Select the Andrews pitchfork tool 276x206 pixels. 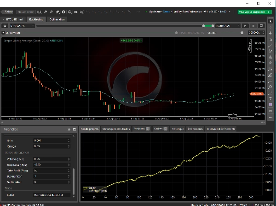270,63
